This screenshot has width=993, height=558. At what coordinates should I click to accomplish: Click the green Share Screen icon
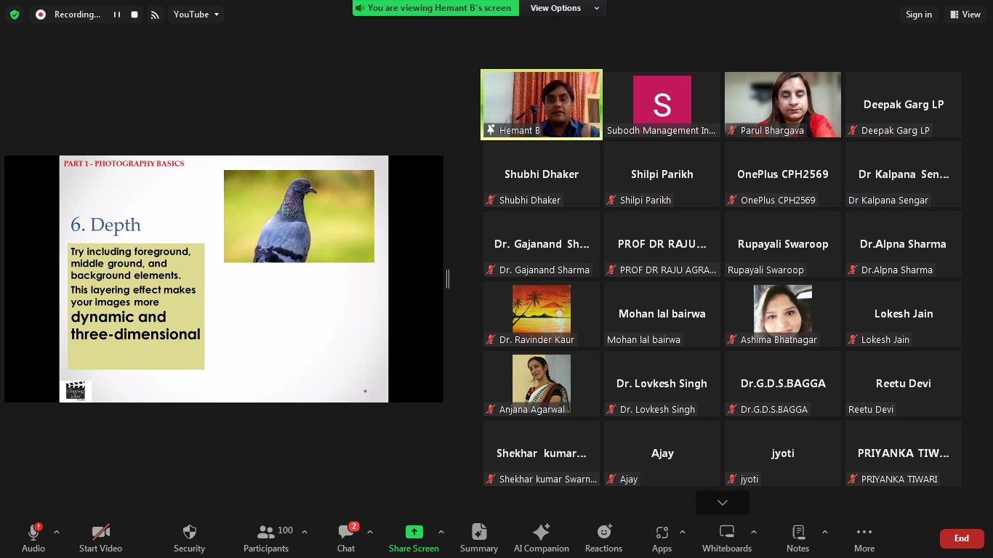click(414, 532)
